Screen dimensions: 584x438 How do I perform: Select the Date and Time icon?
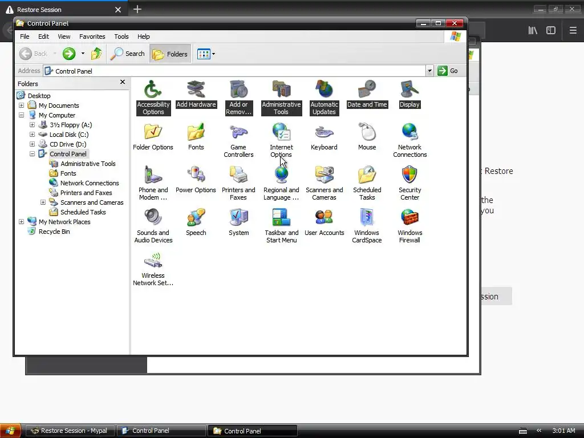click(367, 94)
